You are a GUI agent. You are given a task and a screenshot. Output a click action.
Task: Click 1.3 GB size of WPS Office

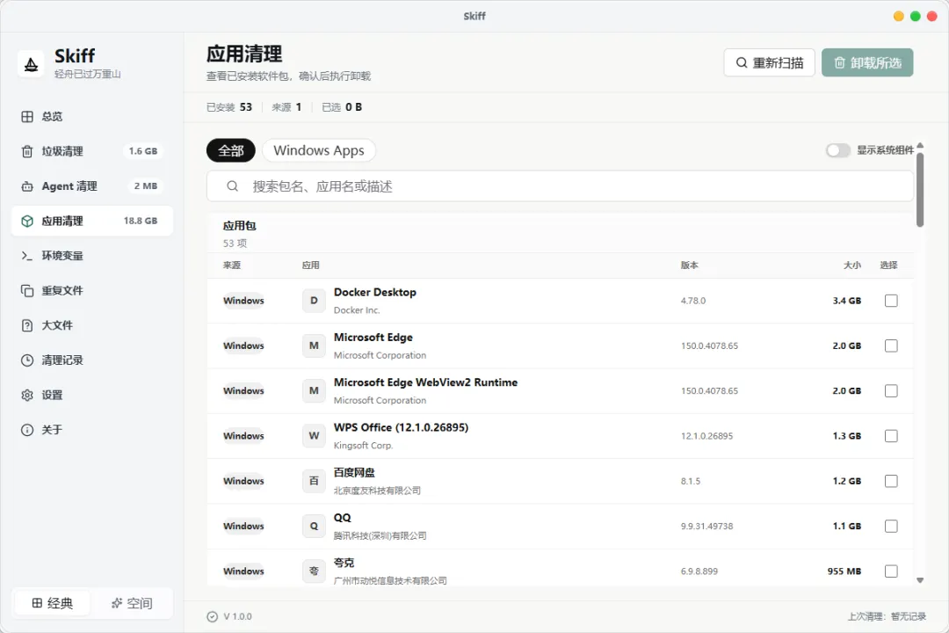847,435
